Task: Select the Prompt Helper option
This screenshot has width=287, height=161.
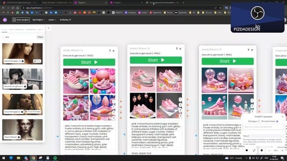Action: pyautogui.click(x=277, y=121)
